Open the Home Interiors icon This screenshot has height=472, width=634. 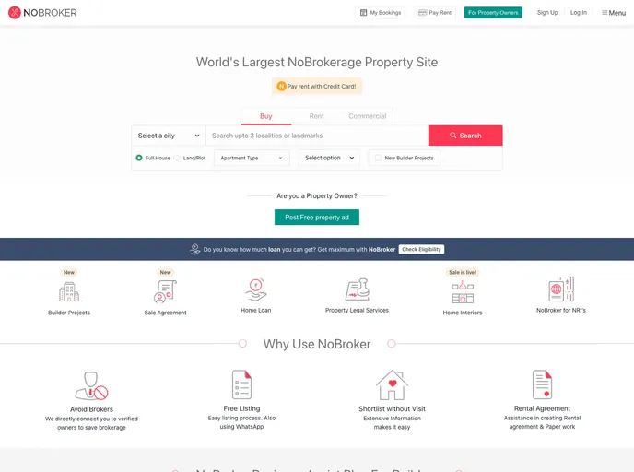(463, 292)
